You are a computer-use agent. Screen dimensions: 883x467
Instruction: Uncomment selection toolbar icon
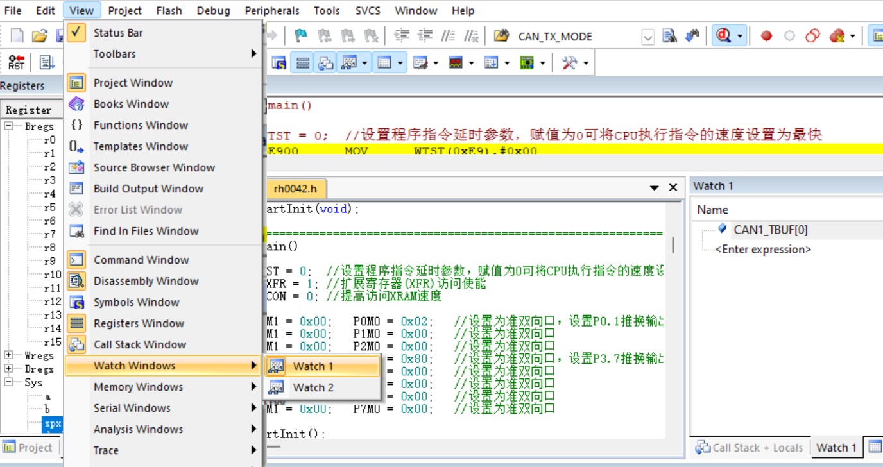coord(472,36)
